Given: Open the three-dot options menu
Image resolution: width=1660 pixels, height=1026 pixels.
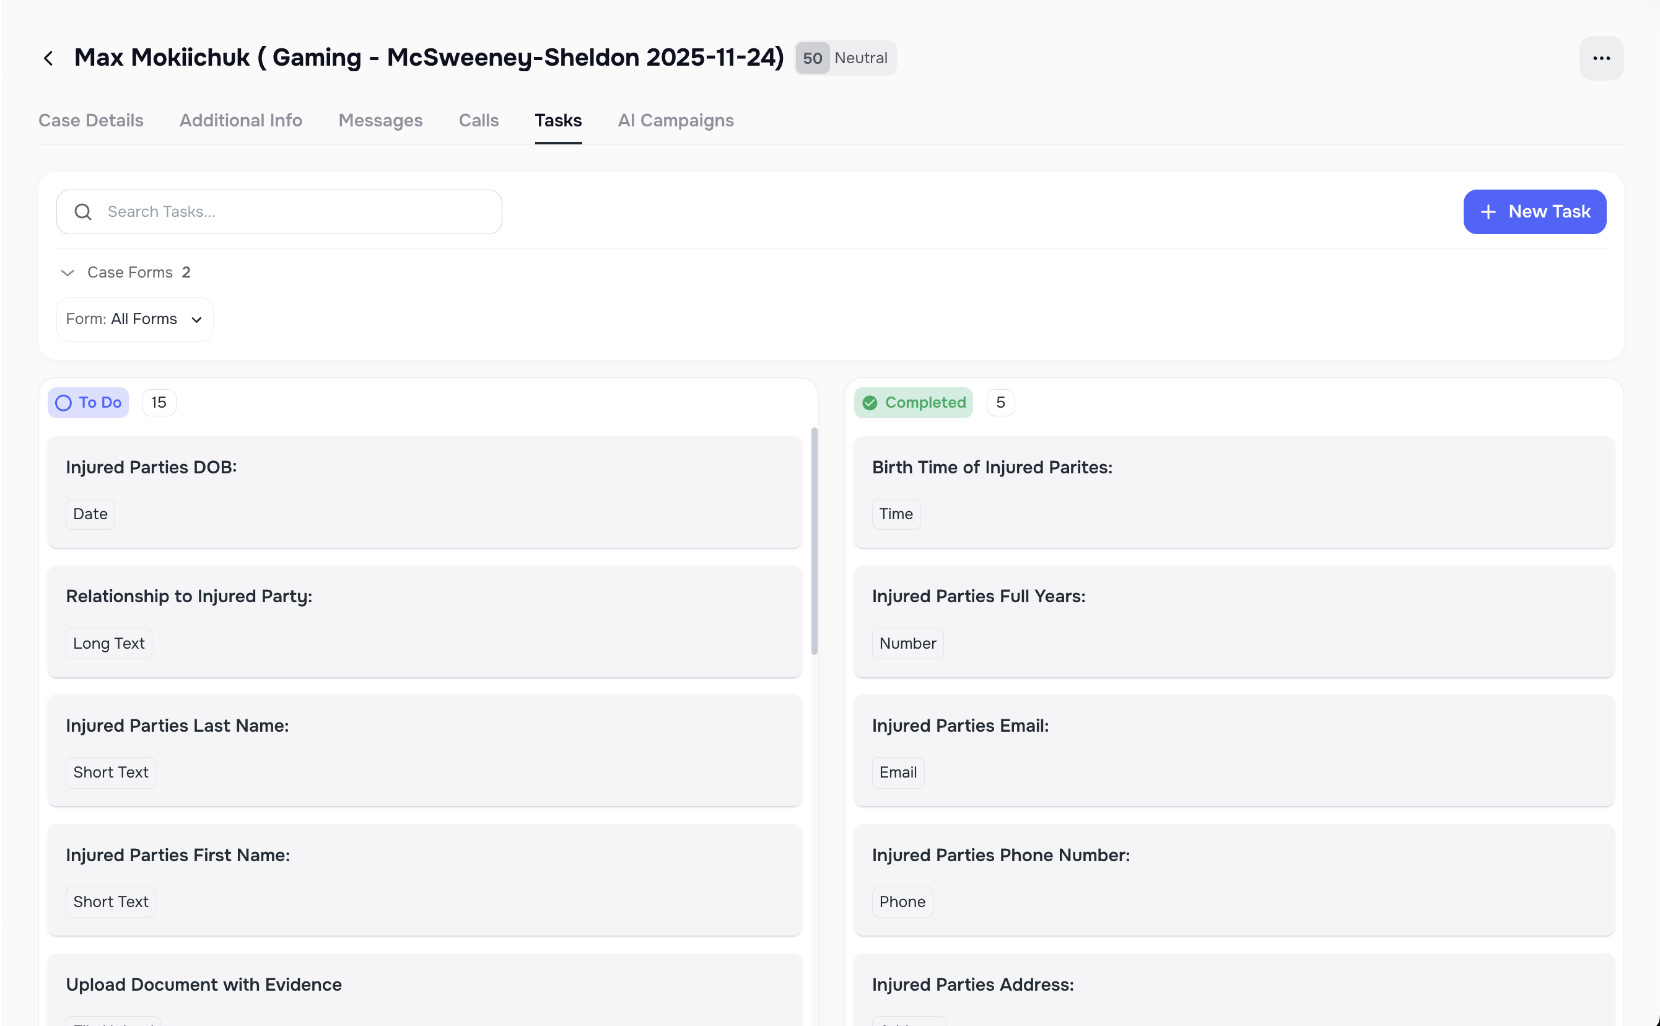Looking at the screenshot, I should tap(1602, 58).
